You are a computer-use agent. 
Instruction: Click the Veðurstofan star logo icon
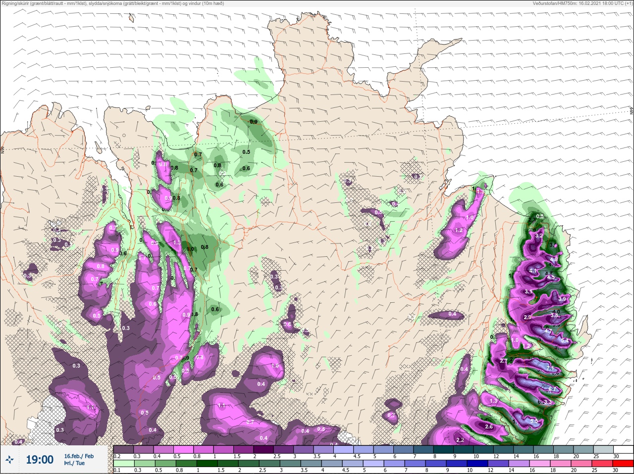(10, 460)
